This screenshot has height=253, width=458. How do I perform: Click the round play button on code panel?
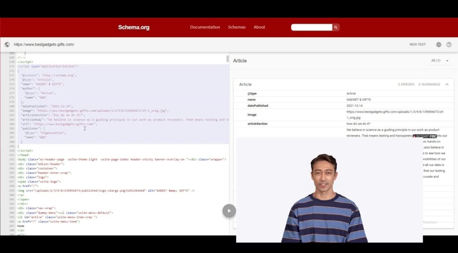coord(229,211)
